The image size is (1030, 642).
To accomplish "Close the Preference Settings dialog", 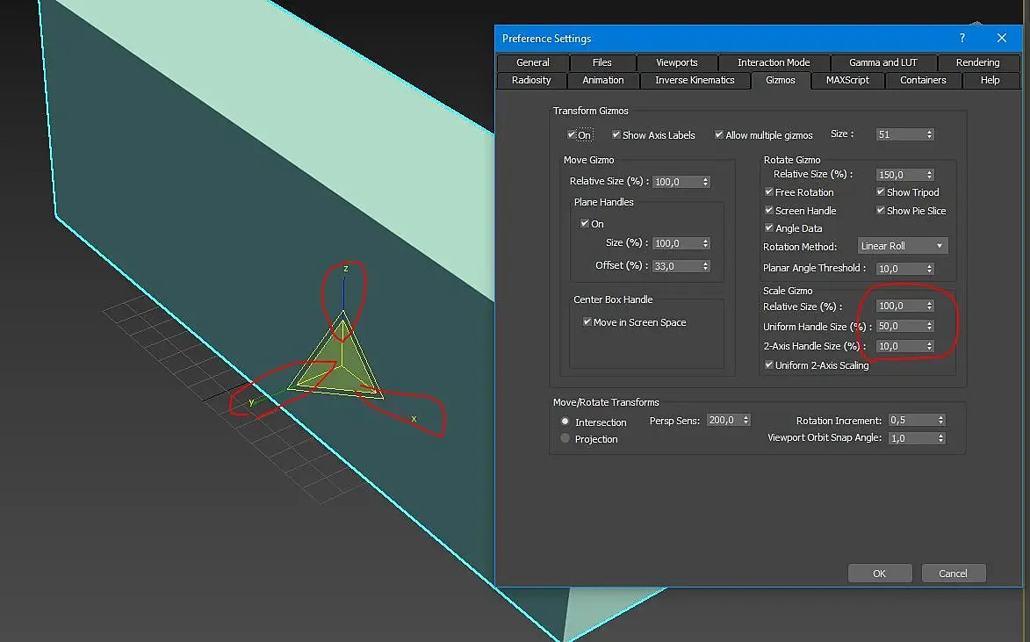I will pos(1002,38).
